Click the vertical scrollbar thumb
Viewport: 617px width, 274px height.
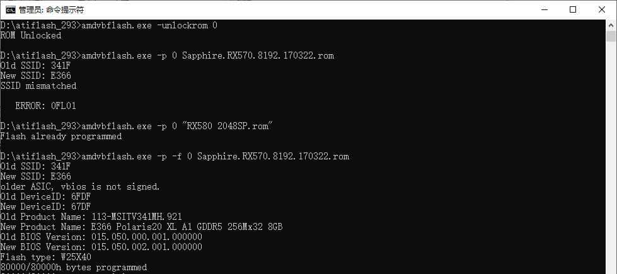pos(611,37)
